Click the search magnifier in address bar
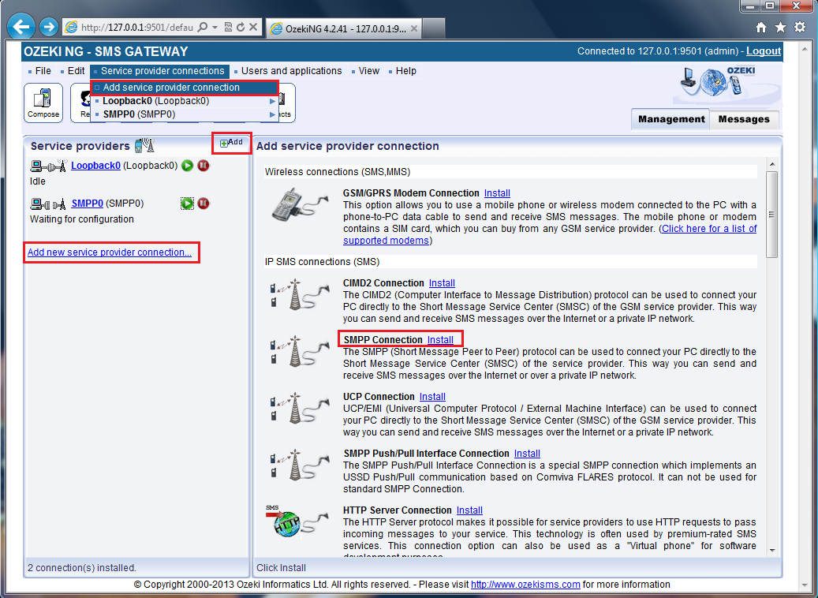The image size is (818, 598). pyautogui.click(x=203, y=27)
